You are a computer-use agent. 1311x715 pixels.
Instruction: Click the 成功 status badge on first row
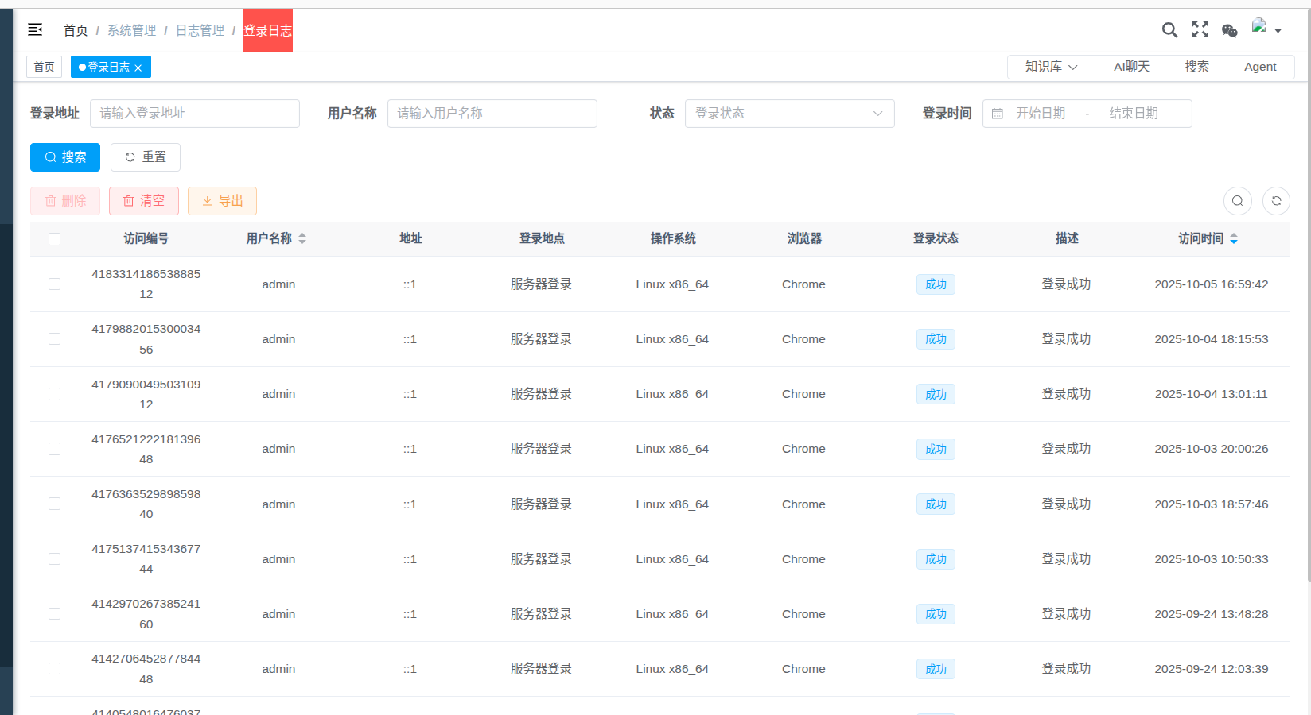[936, 284]
